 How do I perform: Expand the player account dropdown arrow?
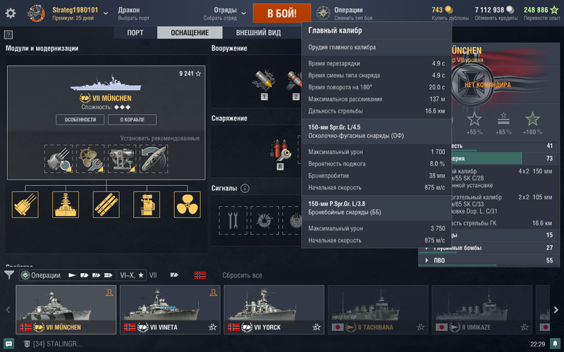point(106,13)
